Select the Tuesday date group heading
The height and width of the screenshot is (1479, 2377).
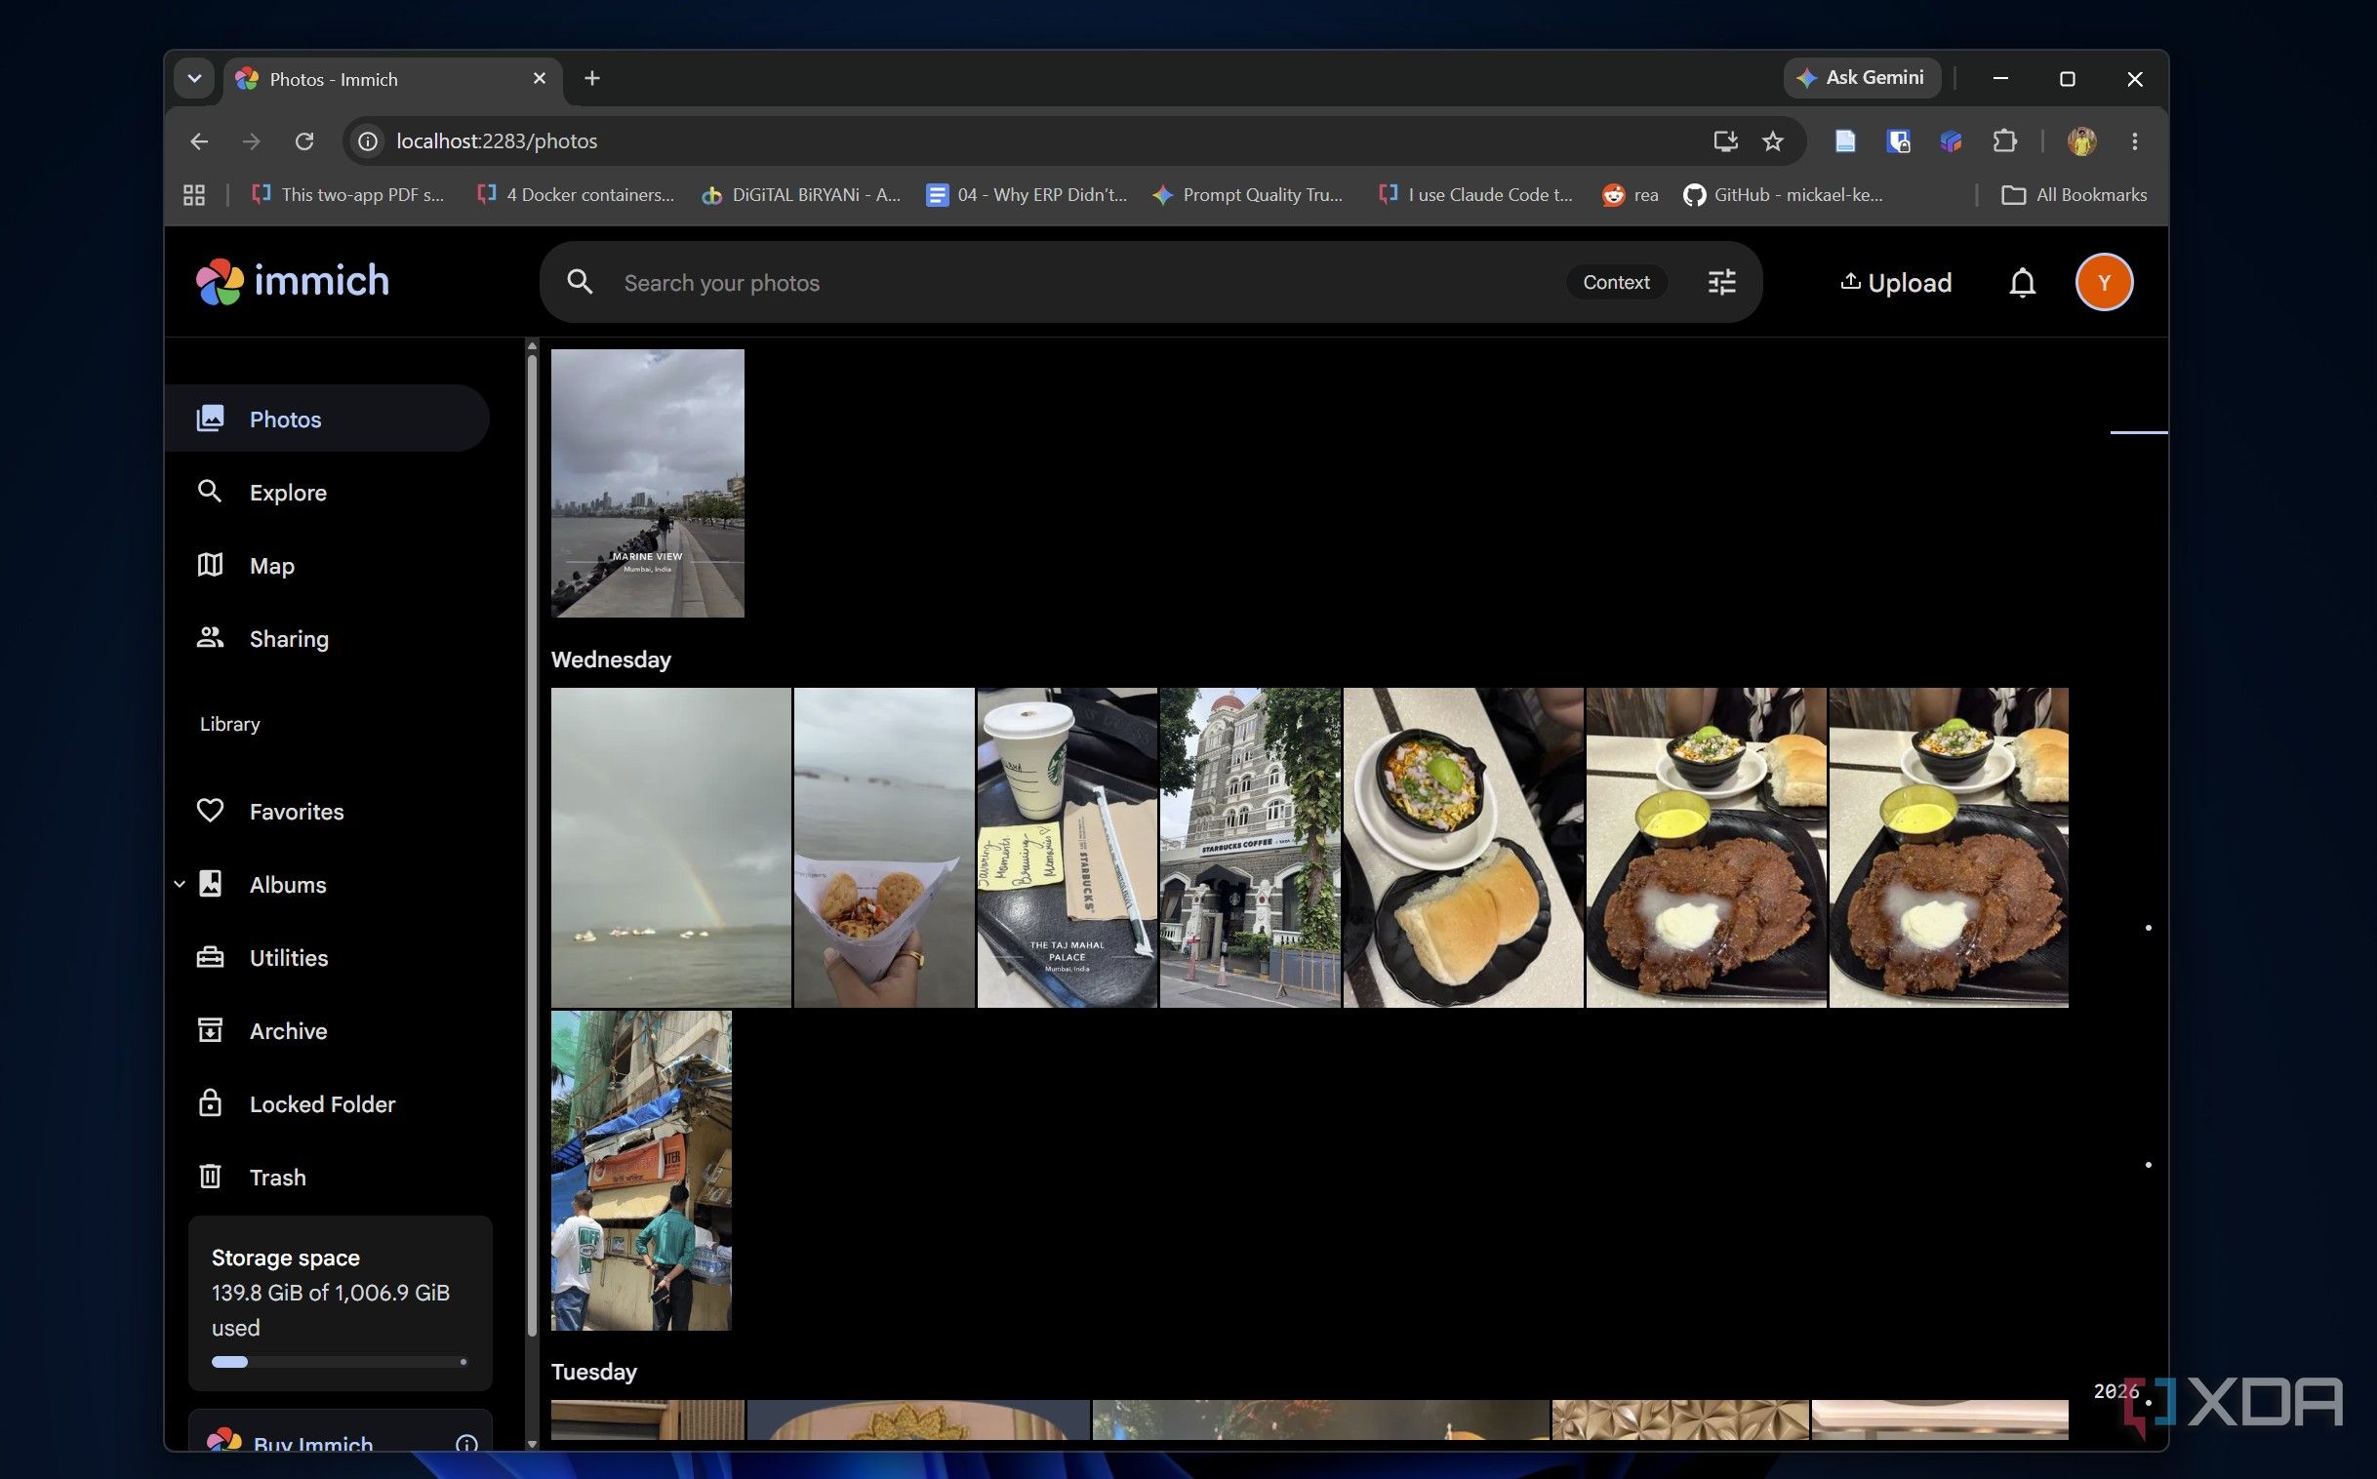click(593, 1372)
